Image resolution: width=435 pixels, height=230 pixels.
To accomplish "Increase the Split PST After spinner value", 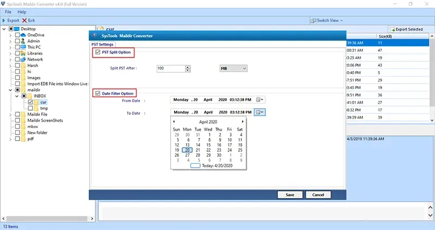I will 188,67.
